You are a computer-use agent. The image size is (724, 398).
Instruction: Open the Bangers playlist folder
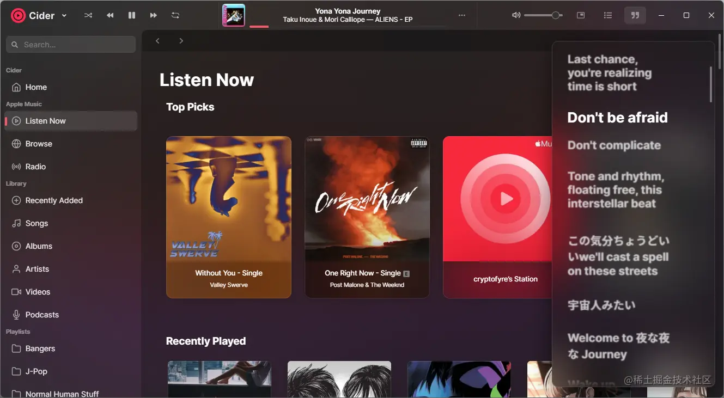point(71,348)
